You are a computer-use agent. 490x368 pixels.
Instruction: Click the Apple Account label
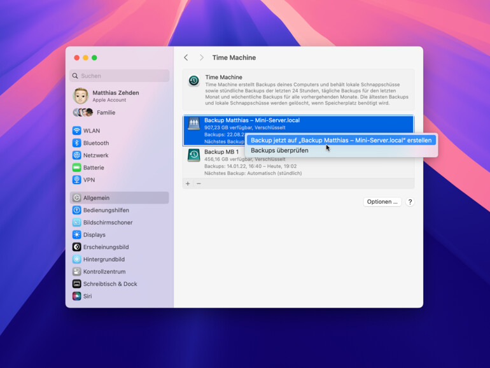pos(109,100)
